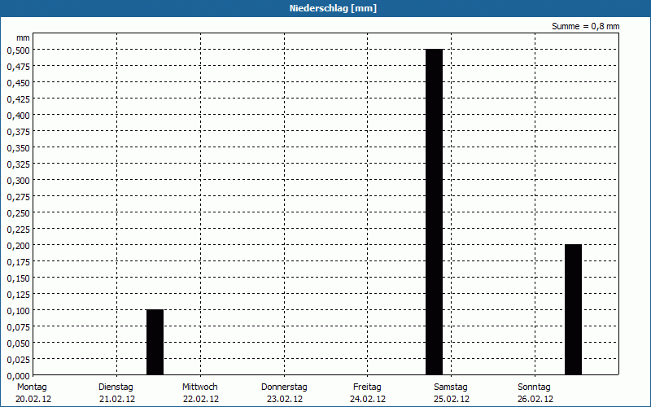The width and height of the screenshot is (651, 407).
Task: Click the Mittwoch day label
Action: pos(199,387)
